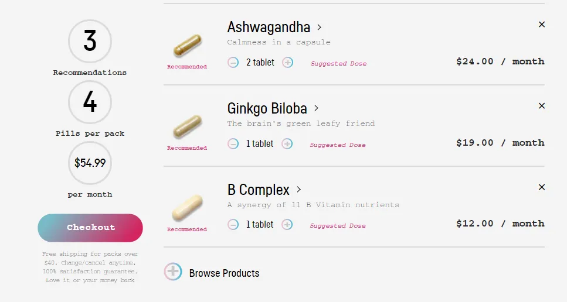Open the Ginkgo Biloba product title
Image resolution: width=567 pixels, height=302 pixels.
[267, 108]
